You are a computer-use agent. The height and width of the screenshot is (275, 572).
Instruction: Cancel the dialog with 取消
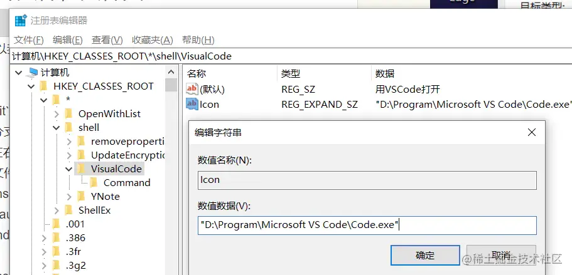coord(501,256)
